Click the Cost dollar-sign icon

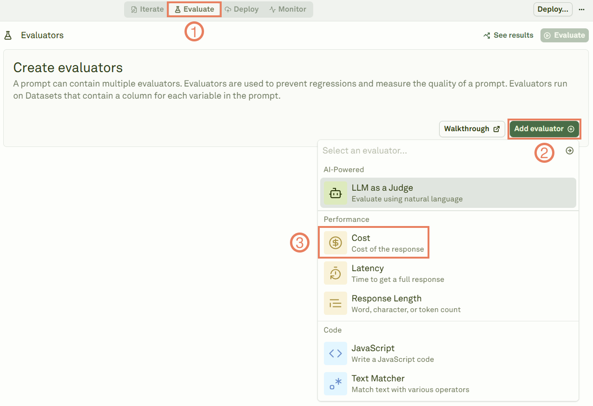[x=335, y=242]
